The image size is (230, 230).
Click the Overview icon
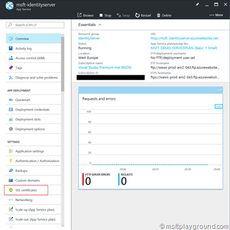click(10, 39)
